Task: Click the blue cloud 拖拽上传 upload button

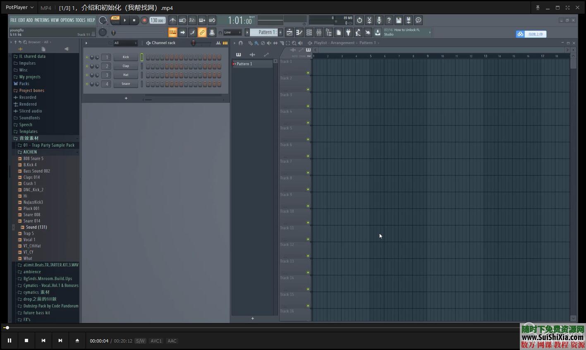Action: [x=531, y=34]
